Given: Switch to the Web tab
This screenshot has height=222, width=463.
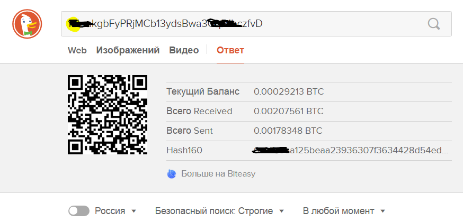Looking at the screenshot, I should tap(77, 50).
